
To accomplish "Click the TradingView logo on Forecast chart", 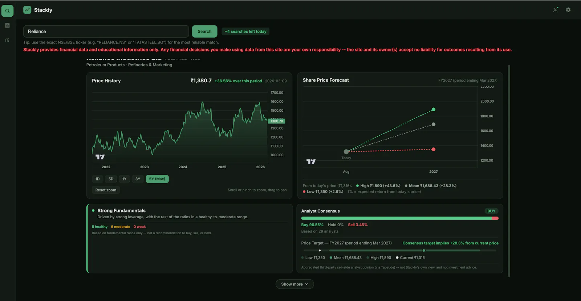I will coord(311,161).
